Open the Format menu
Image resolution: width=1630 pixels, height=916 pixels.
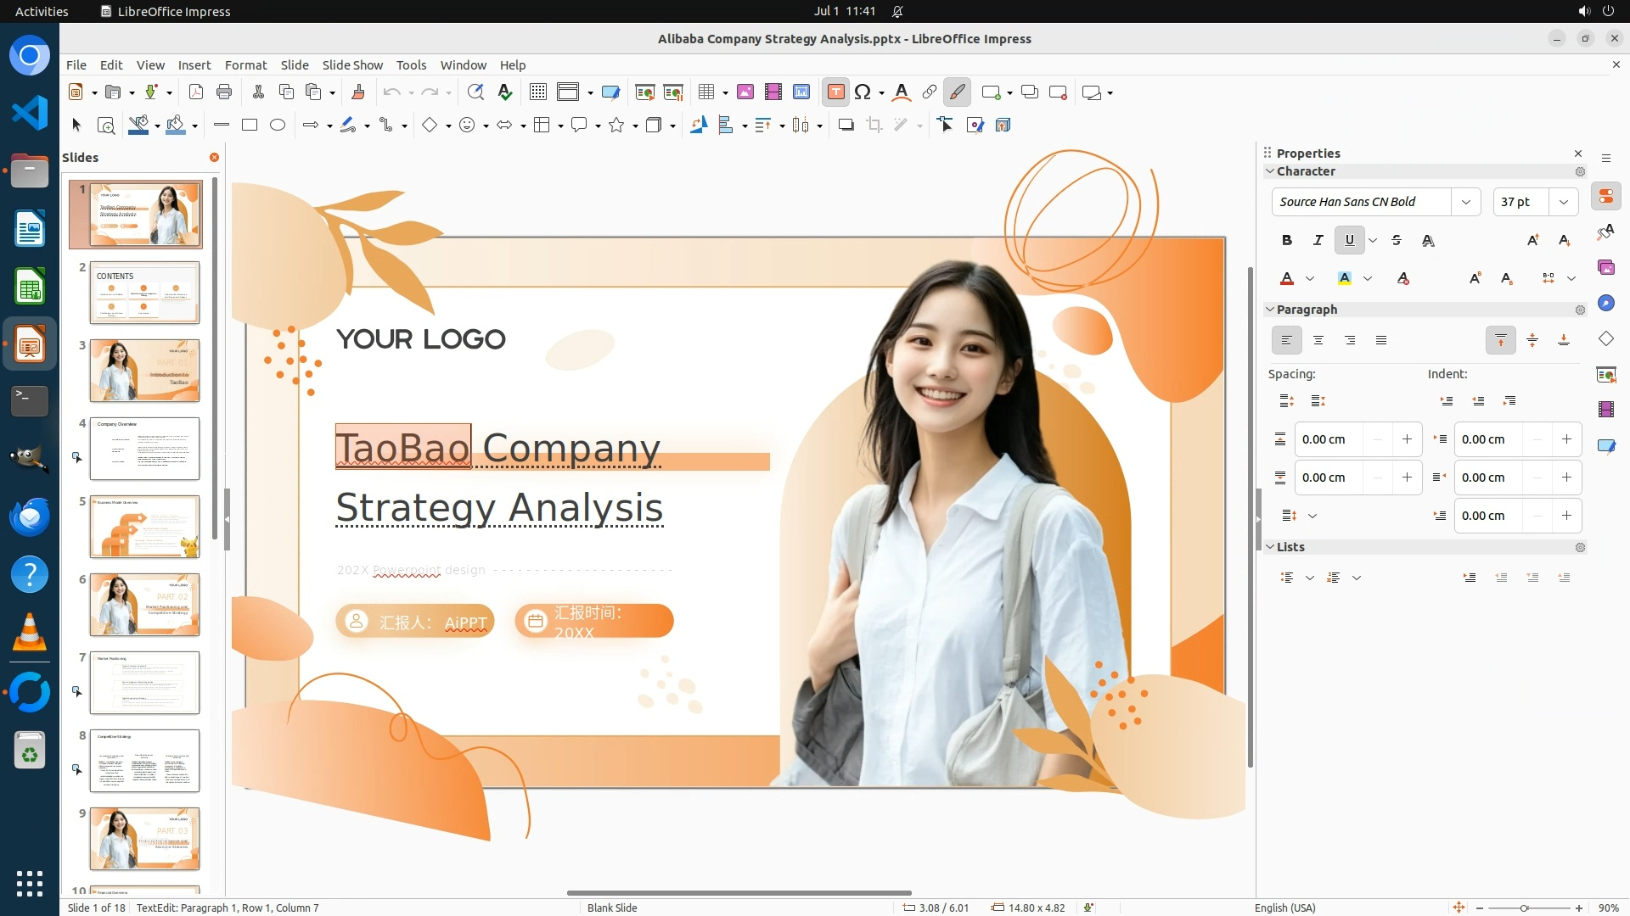[245, 65]
